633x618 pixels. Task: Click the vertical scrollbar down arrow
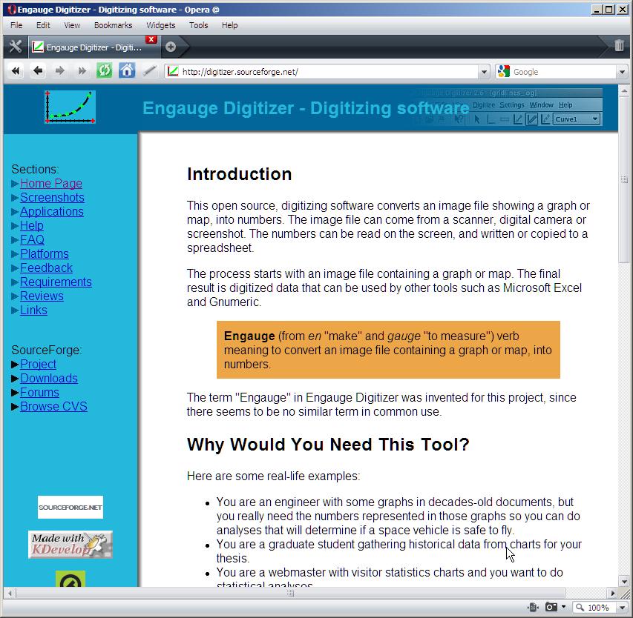point(625,581)
